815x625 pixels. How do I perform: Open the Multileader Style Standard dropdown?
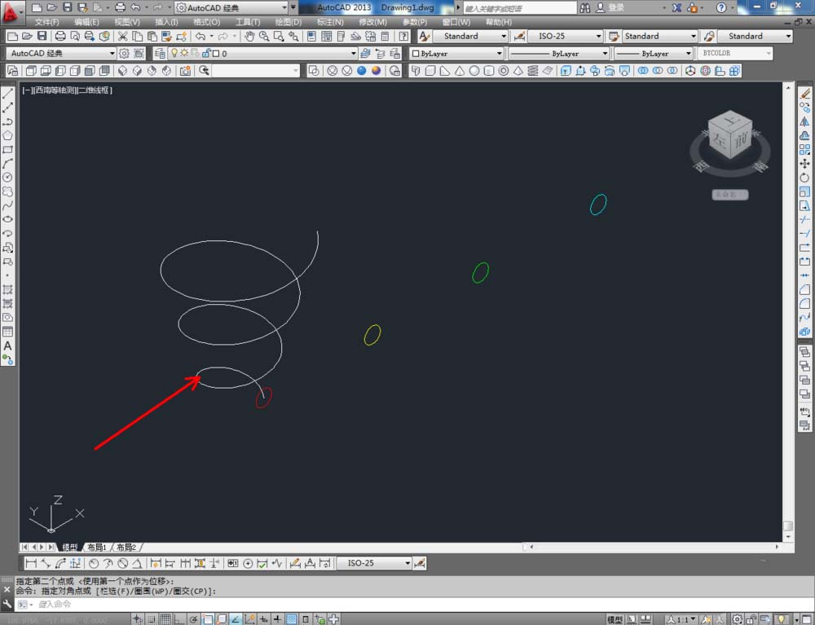pyautogui.click(x=756, y=37)
